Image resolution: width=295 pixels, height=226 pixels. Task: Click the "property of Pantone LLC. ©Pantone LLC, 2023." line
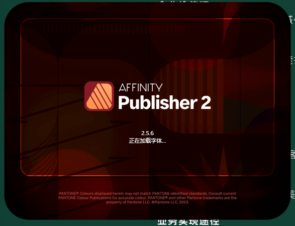pos(148,202)
